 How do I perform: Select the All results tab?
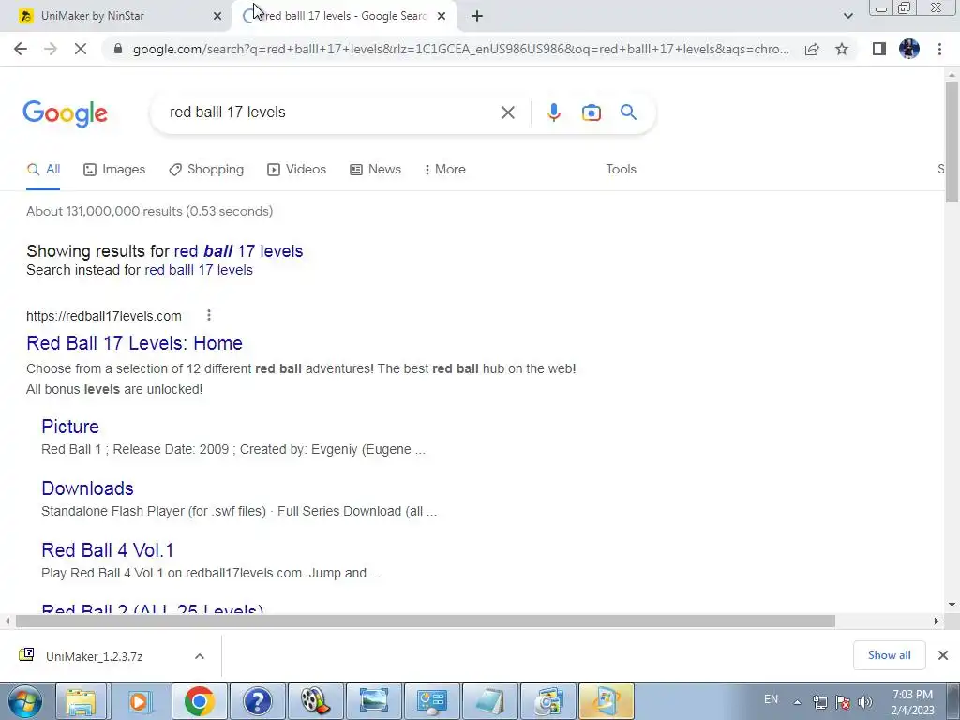point(43,170)
